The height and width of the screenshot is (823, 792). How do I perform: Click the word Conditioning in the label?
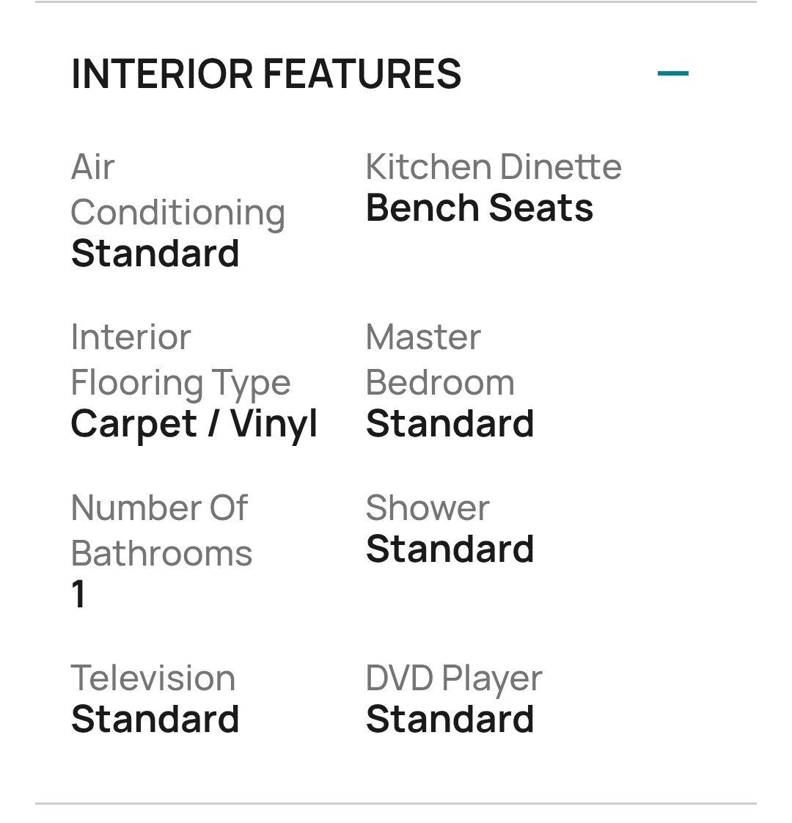click(178, 214)
